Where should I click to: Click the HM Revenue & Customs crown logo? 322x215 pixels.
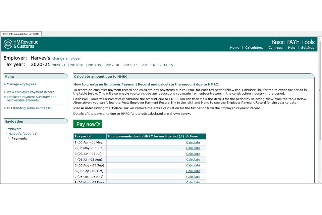[x=8, y=44]
